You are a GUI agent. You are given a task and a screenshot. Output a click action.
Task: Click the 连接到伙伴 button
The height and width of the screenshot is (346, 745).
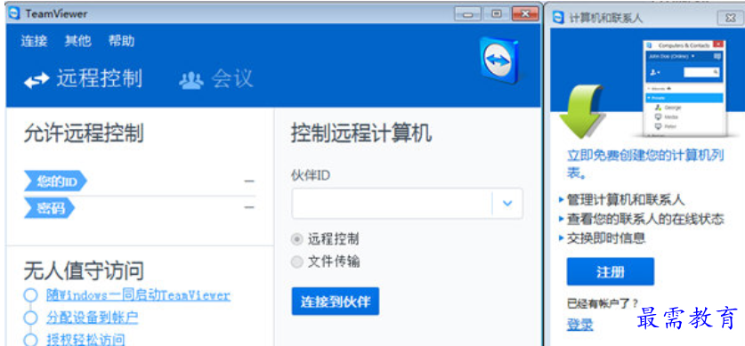pyautogui.click(x=336, y=302)
